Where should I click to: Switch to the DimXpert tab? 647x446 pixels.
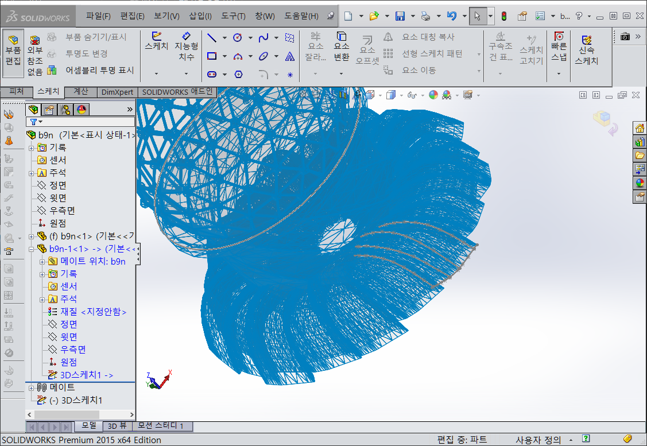coord(117,92)
